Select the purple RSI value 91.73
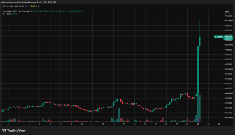This screenshot has width=235, height=135. pos(27,6)
